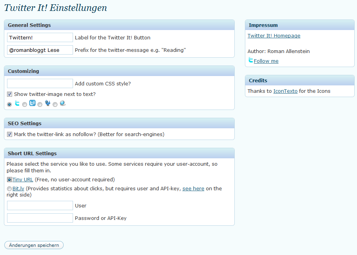Click the Impressum panel header

click(300, 25)
